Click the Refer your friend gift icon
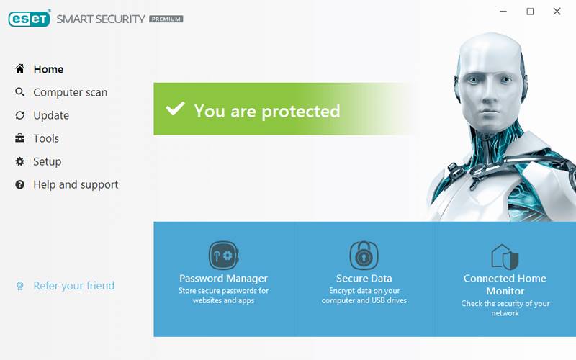Image resolution: width=576 pixels, height=360 pixels. coord(20,286)
